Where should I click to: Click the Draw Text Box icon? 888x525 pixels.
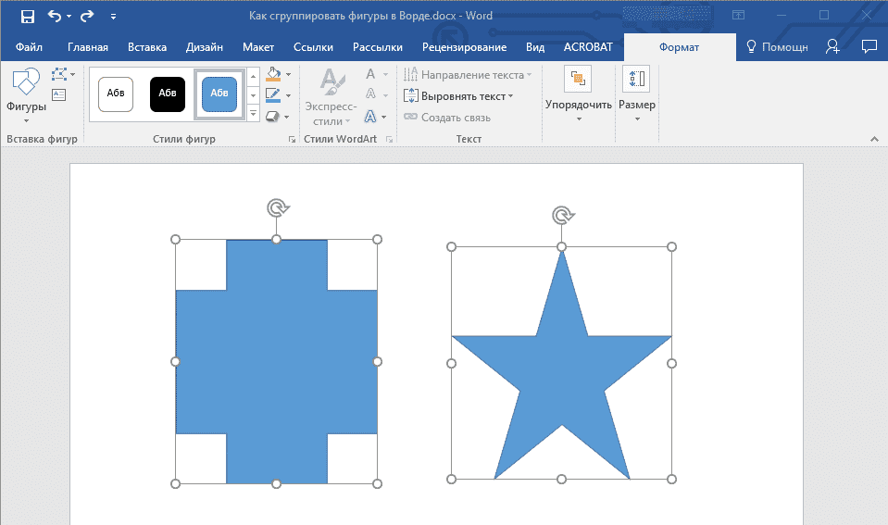[59, 94]
